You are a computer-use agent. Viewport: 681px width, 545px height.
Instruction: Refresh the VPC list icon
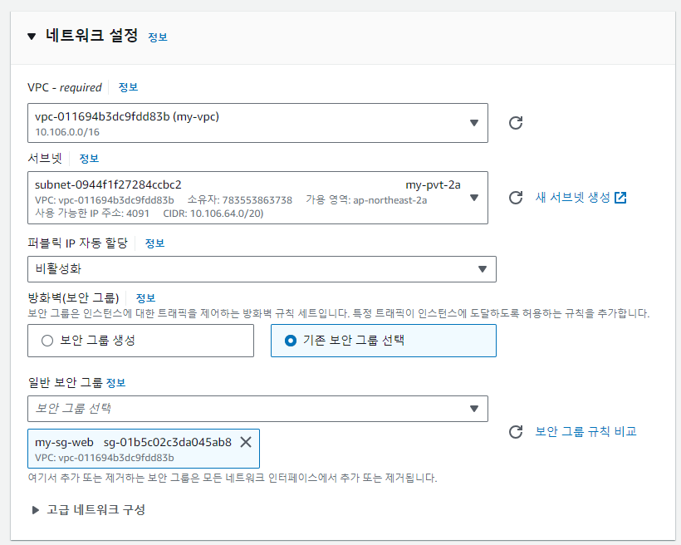click(516, 123)
